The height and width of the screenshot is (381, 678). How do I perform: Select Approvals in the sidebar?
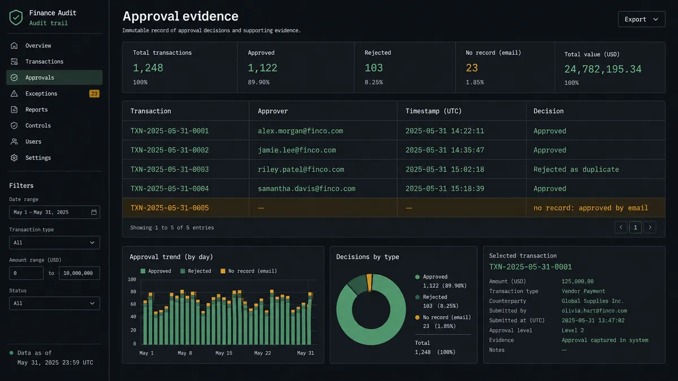pos(54,77)
